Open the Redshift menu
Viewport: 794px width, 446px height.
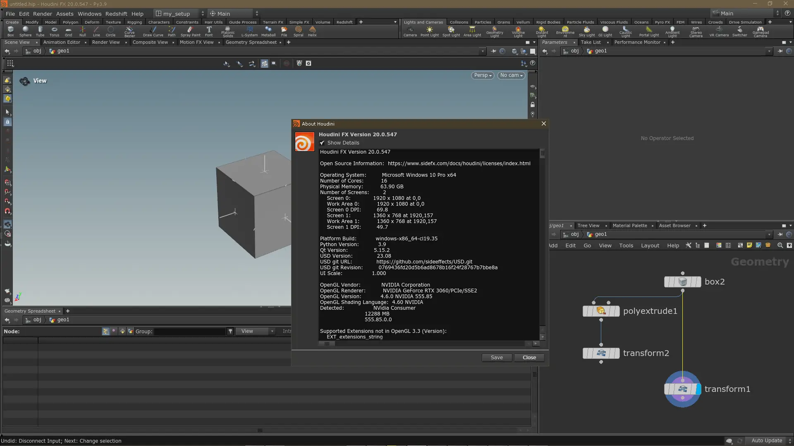click(116, 14)
